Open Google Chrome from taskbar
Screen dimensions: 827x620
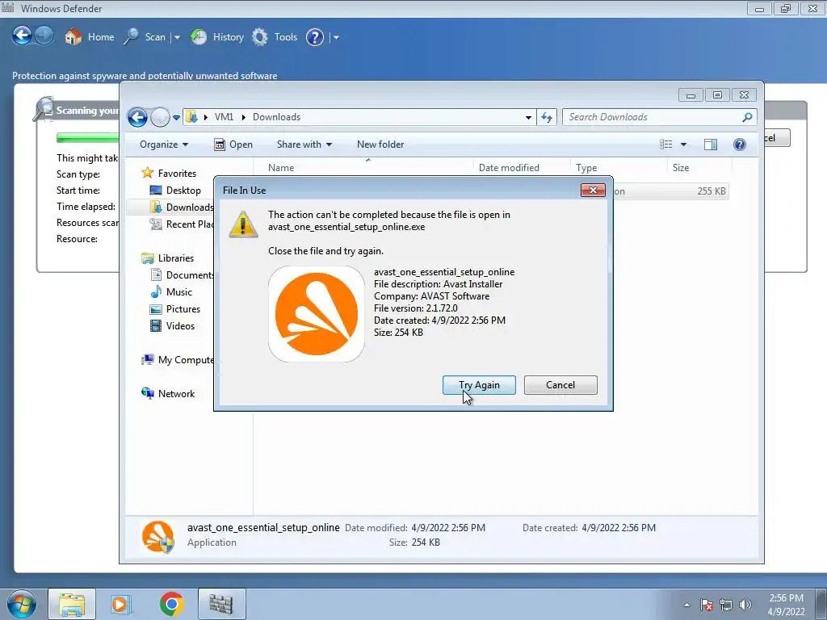coord(171,604)
